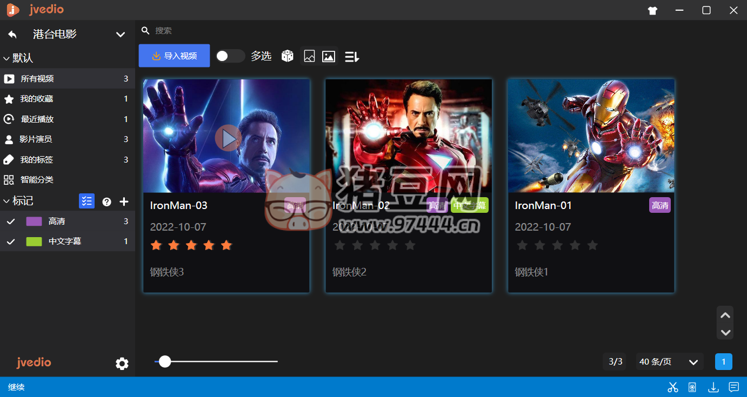The image size is (747, 397).
Task: Click the thumbnail size slider handle
Action: (x=165, y=361)
